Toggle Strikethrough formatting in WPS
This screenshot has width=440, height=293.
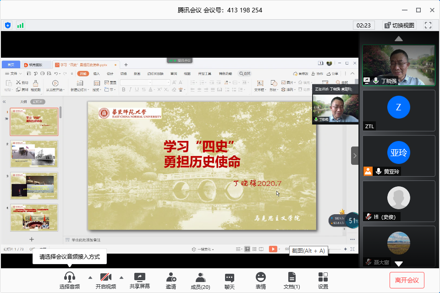click(x=143, y=89)
